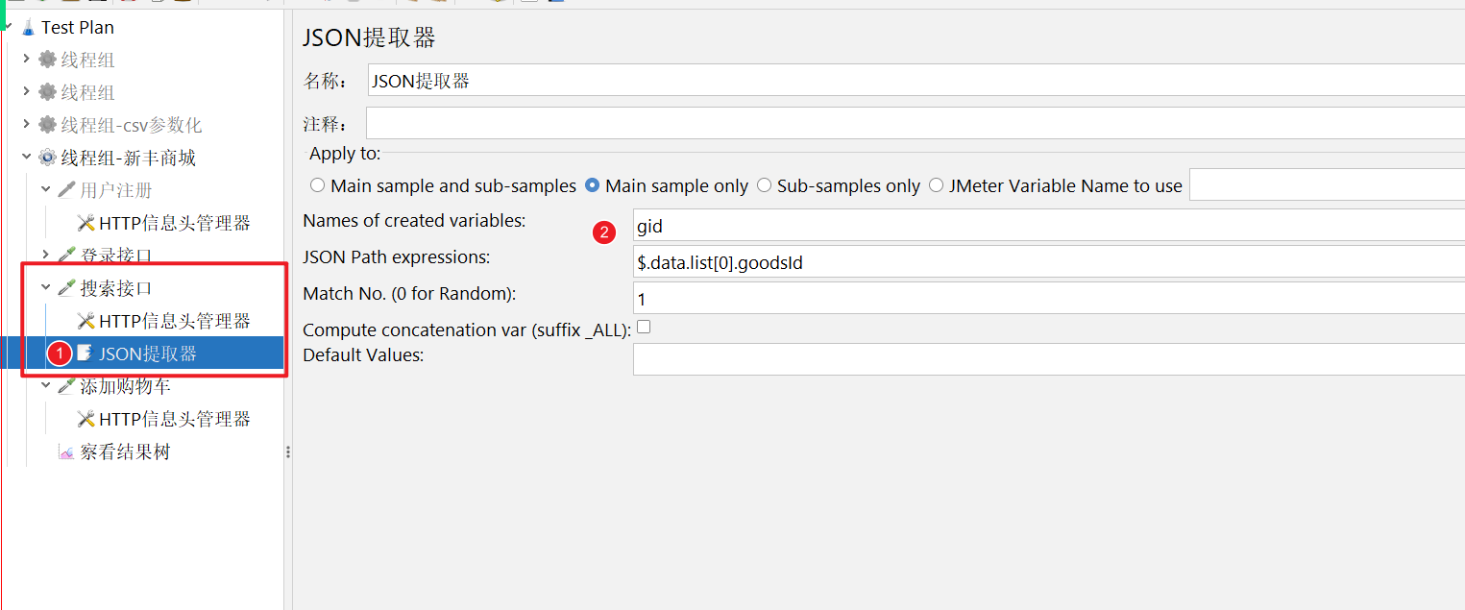Select JMeter Variable Name to use radio
The height and width of the screenshot is (610, 1465).
(937, 185)
